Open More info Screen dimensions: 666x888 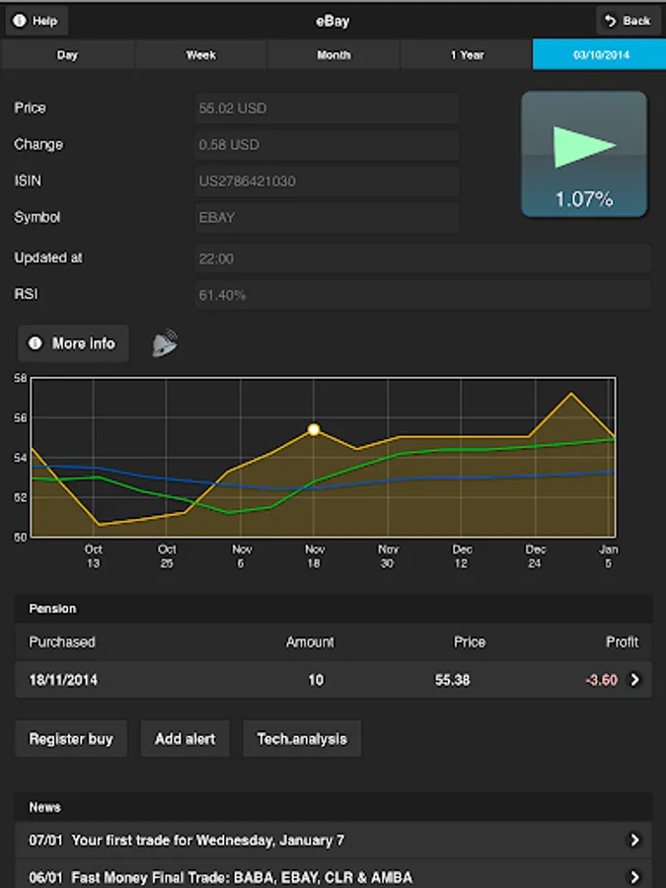click(73, 343)
